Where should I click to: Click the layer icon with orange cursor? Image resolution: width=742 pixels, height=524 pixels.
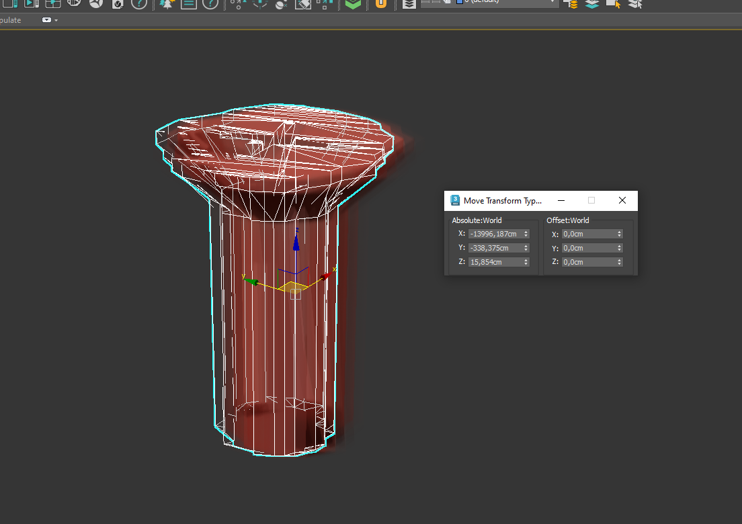[x=613, y=3]
